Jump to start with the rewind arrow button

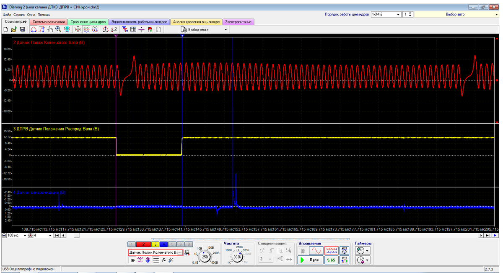coord(57,236)
